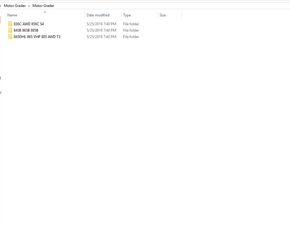Click date modified of 845DHL 865 VHP row
The image size is (290, 228).
tap(101, 36)
